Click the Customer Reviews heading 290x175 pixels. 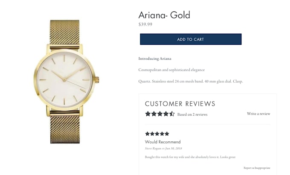point(180,104)
